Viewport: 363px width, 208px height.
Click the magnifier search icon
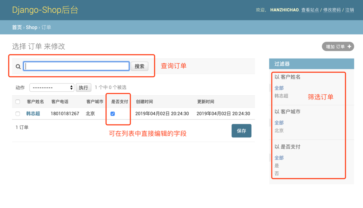point(18,67)
